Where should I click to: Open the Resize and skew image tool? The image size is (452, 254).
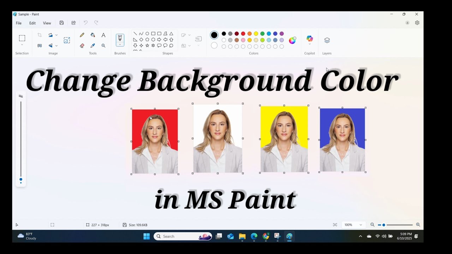[67, 40]
